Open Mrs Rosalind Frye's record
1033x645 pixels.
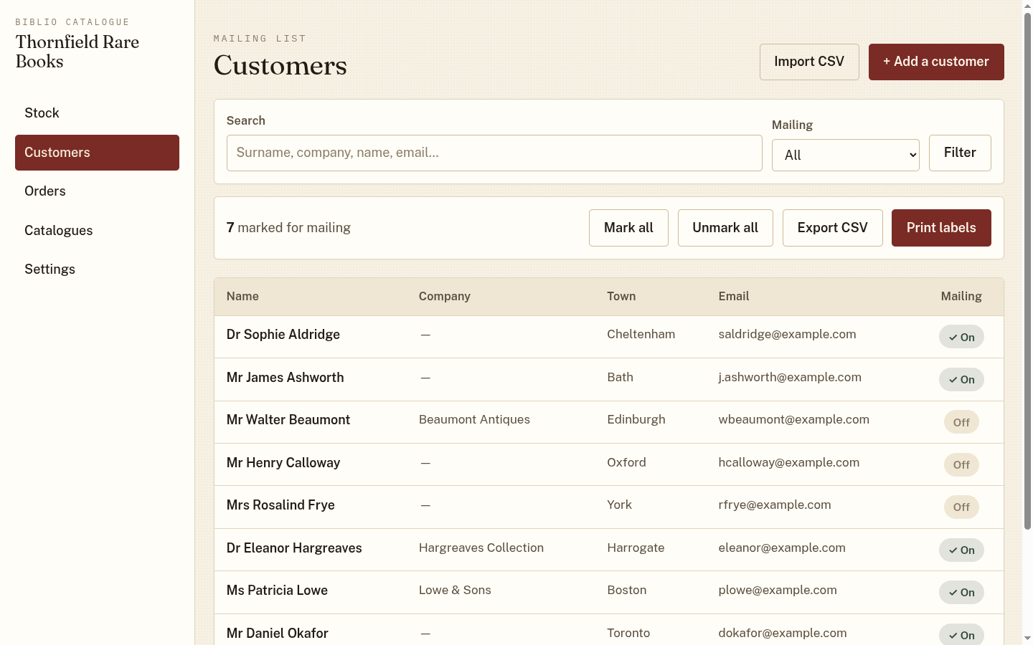(x=280, y=505)
